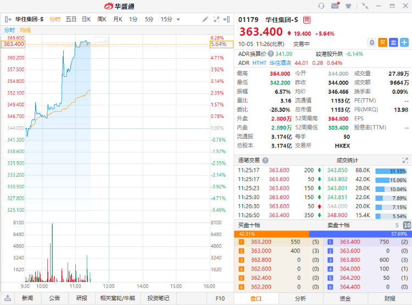412x305 pixels.
Task: Open the ADR conversion price help icon
Action: point(271,54)
